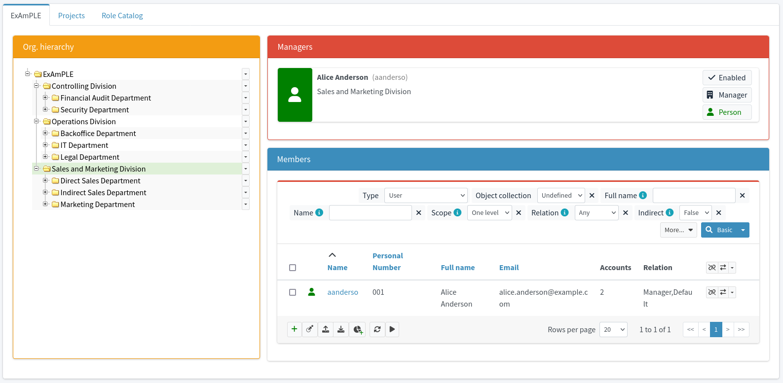This screenshot has width=783, height=383.
Task: Open the Role Catalog tab
Action: 122,16
